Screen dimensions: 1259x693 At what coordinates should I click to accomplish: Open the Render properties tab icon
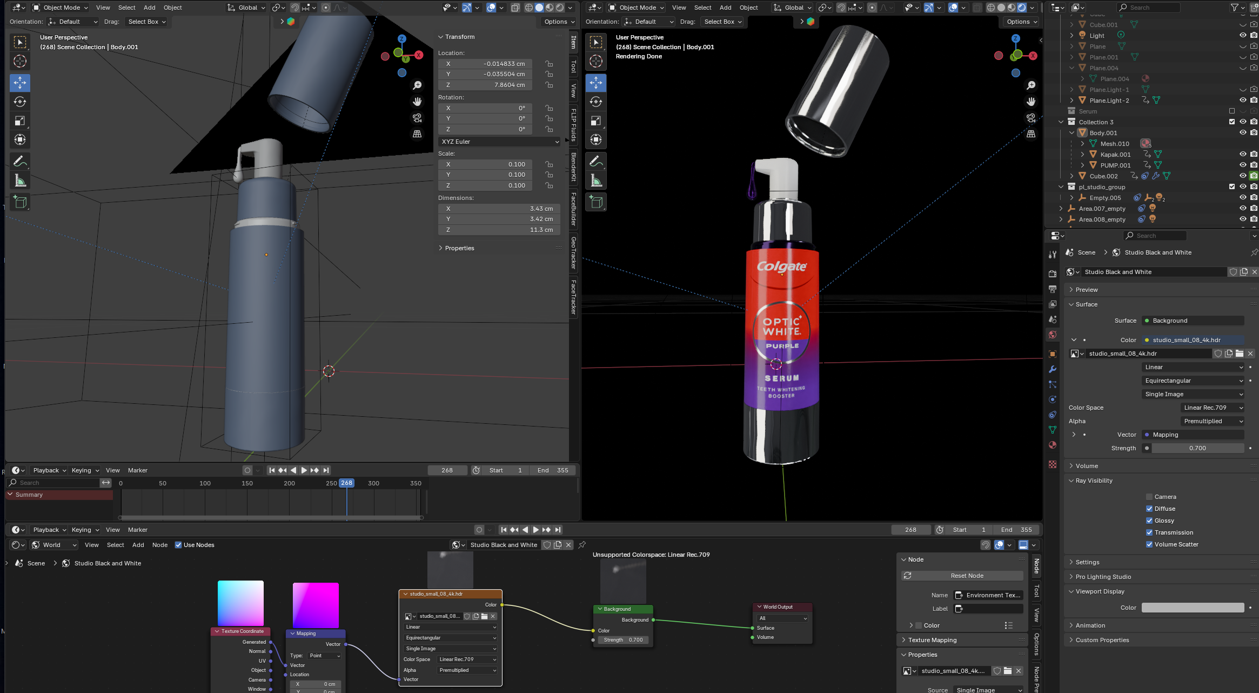point(1052,274)
